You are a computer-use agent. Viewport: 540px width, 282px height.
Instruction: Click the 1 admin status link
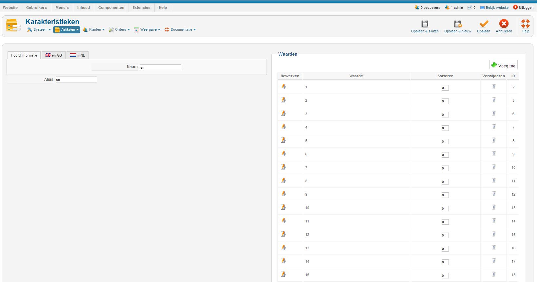(x=457, y=8)
